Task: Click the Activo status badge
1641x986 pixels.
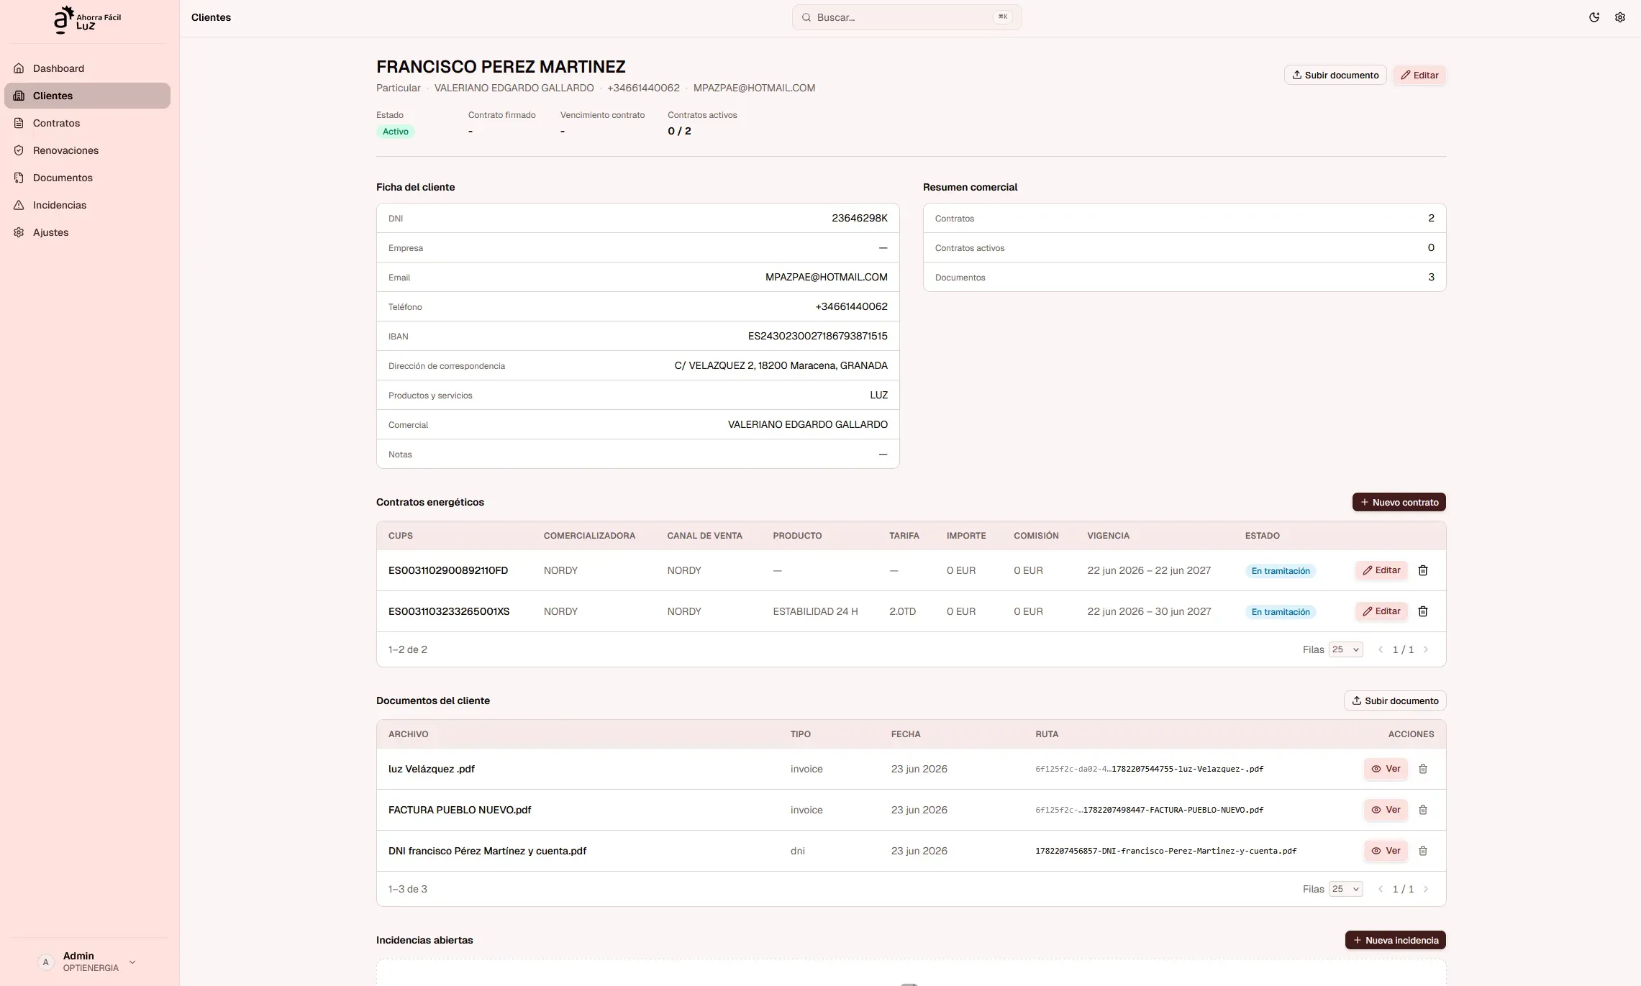Action: (395, 132)
